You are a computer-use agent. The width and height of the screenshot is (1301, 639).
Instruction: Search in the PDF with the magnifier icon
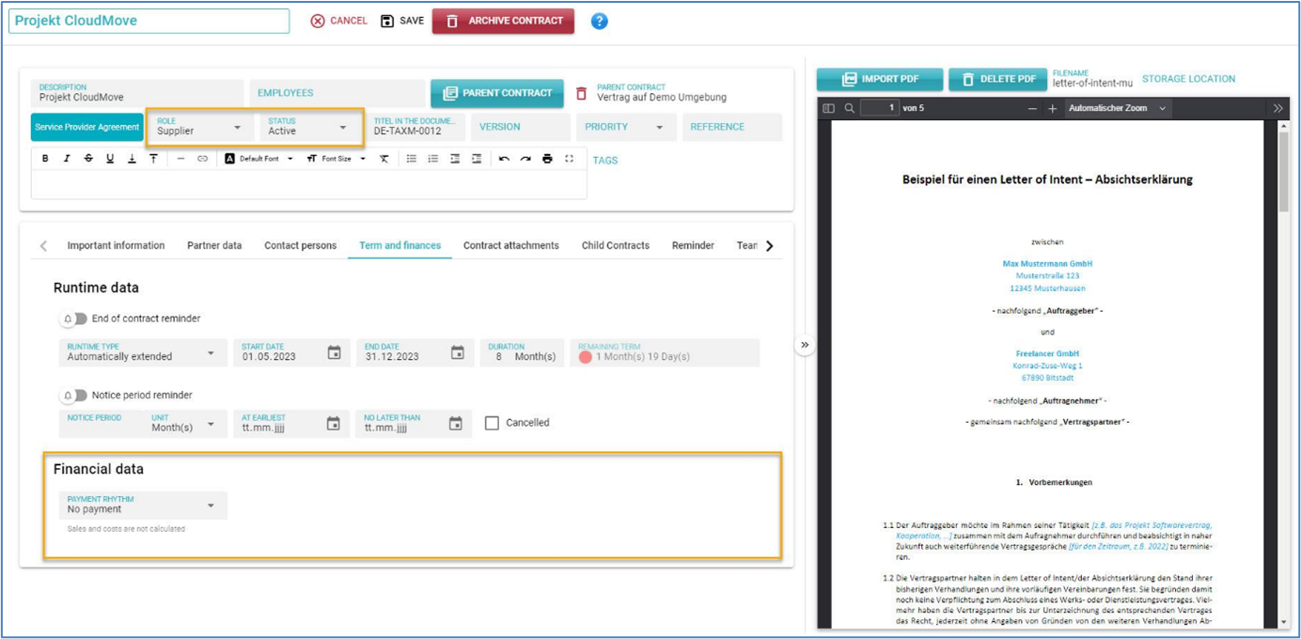coord(850,109)
